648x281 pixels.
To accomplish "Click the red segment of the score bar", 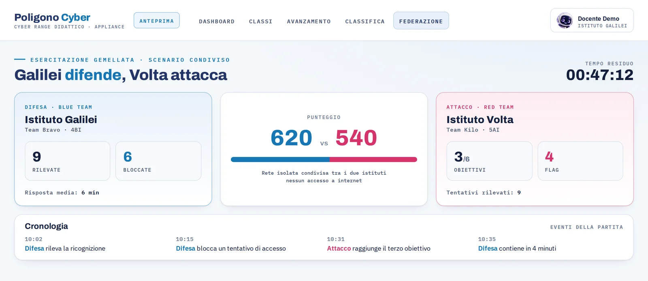I will [x=373, y=160].
